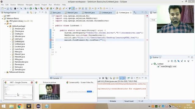
Task: Collapse the (default package) node
Action: click(8, 26)
